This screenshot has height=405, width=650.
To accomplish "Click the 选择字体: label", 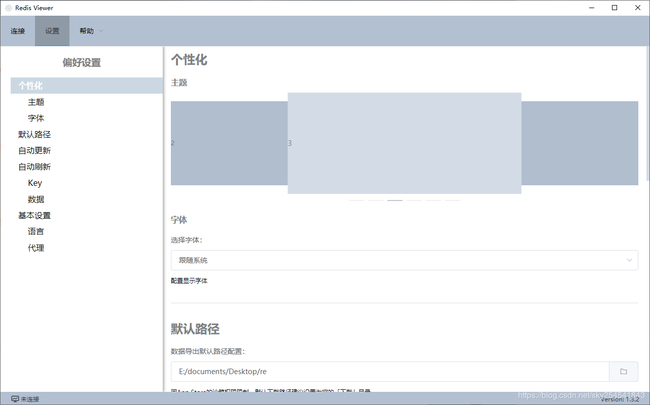I will tap(187, 240).
